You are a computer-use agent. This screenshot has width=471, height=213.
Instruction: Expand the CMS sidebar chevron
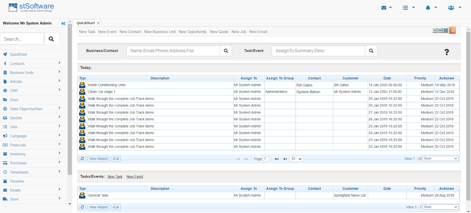[59, 90]
